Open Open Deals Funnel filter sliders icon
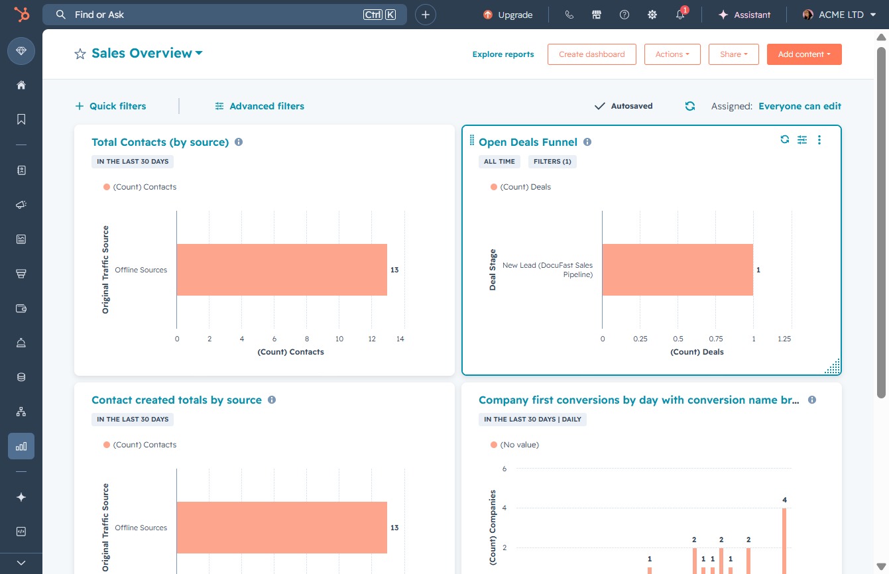 (802, 140)
